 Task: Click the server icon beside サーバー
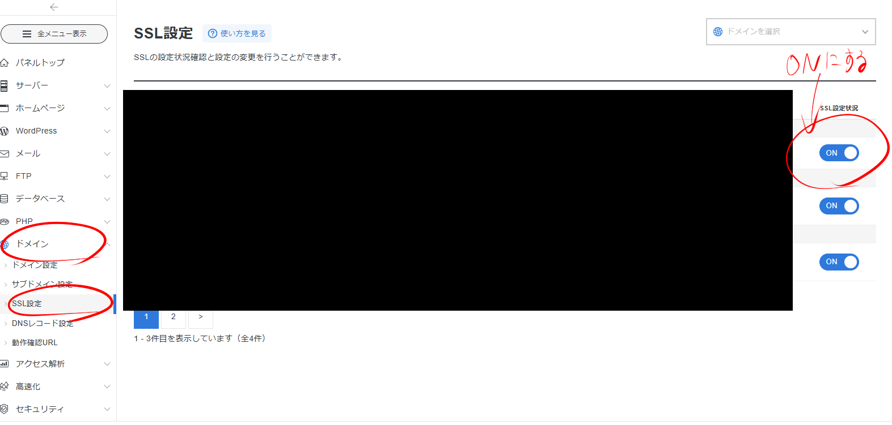click(4, 85)
